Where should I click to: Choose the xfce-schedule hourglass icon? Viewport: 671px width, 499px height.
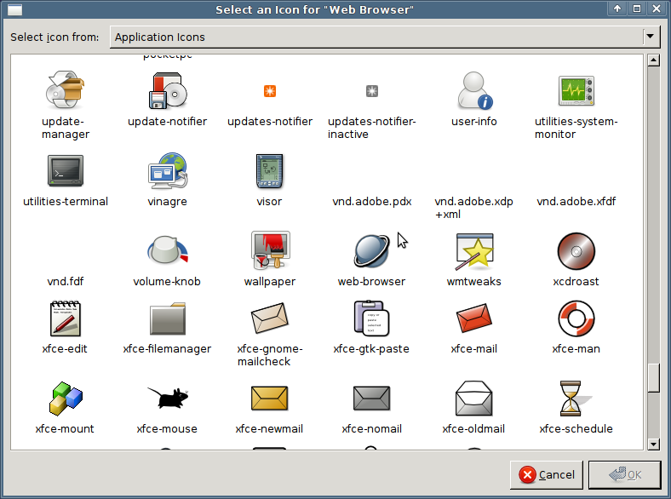[576, 398]
